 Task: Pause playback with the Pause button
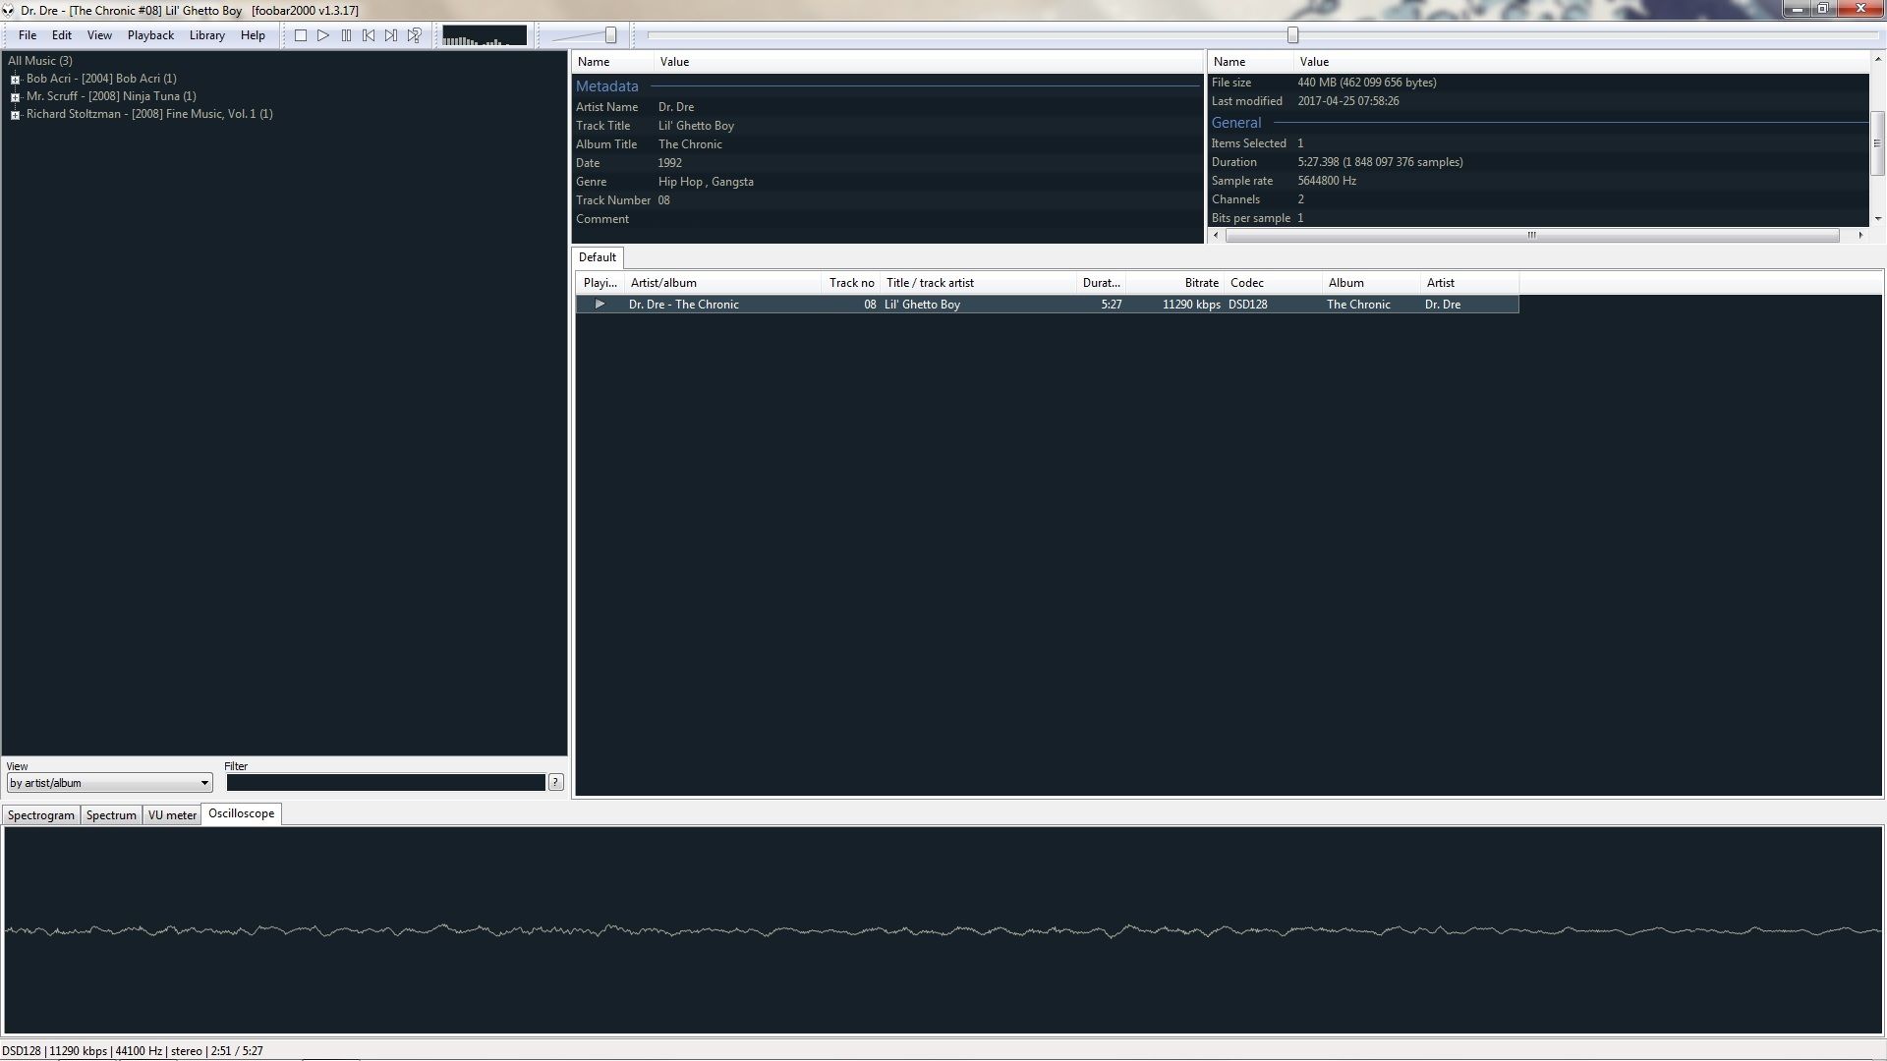pos(346,35)
